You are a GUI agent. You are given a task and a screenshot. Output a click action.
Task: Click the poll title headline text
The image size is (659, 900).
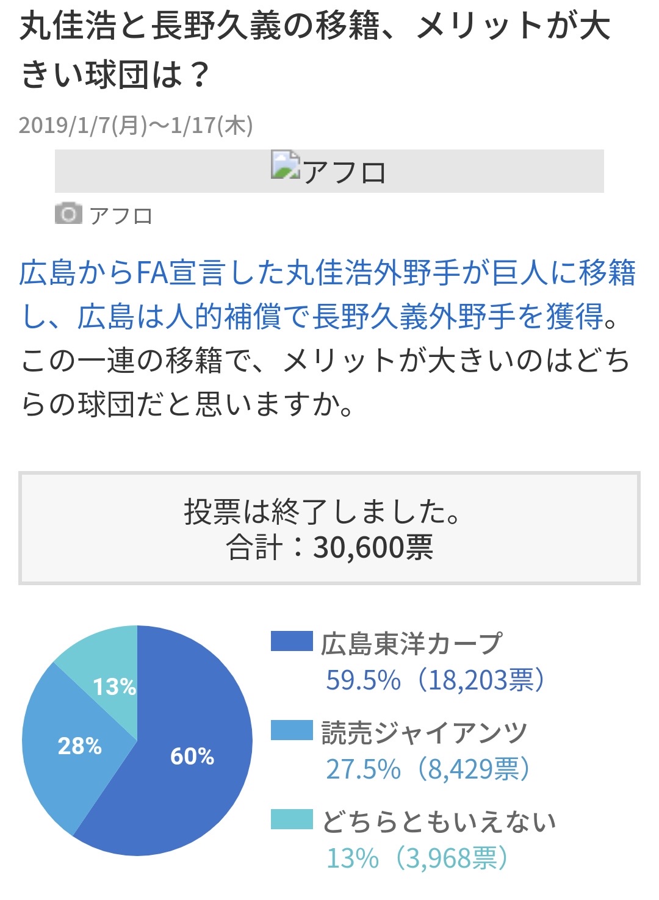pos(315,50)
